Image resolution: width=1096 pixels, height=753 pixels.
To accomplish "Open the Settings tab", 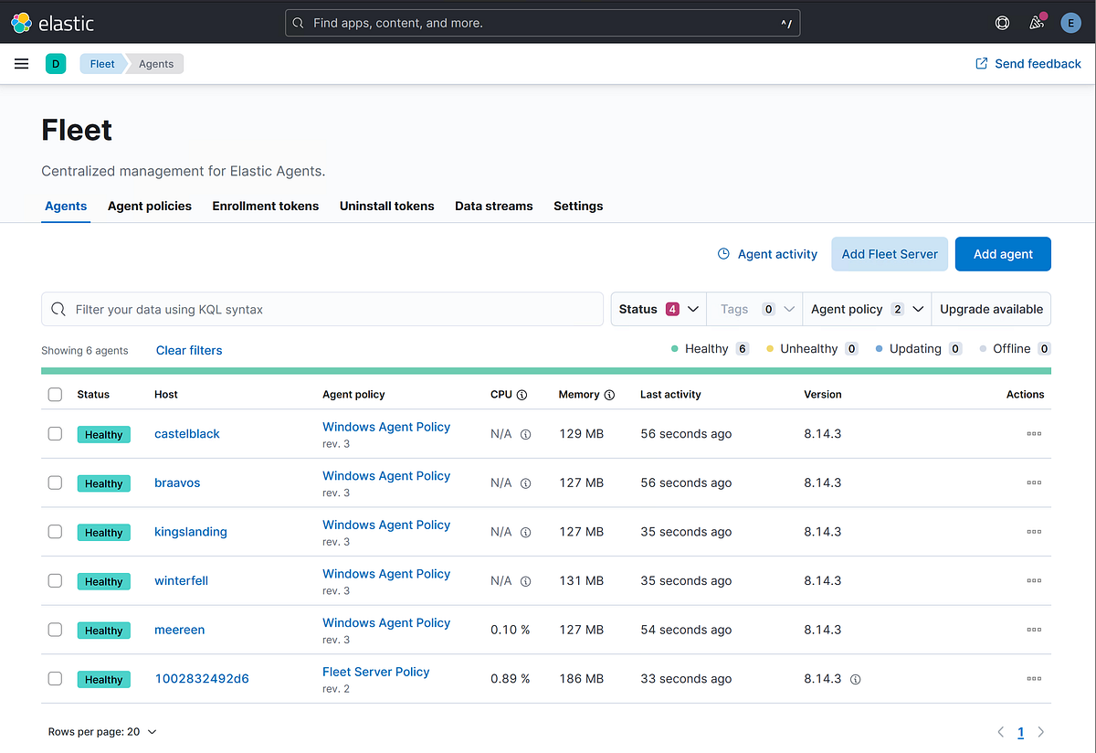I will pos(577,206).
